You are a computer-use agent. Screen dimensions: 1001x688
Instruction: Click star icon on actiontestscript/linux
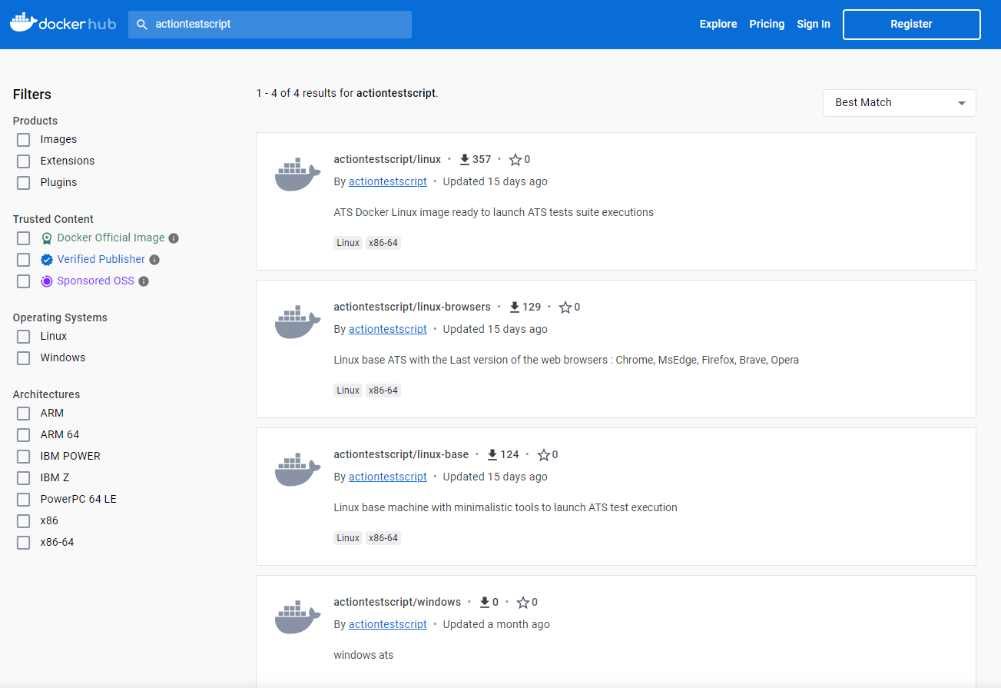(515, 160)
